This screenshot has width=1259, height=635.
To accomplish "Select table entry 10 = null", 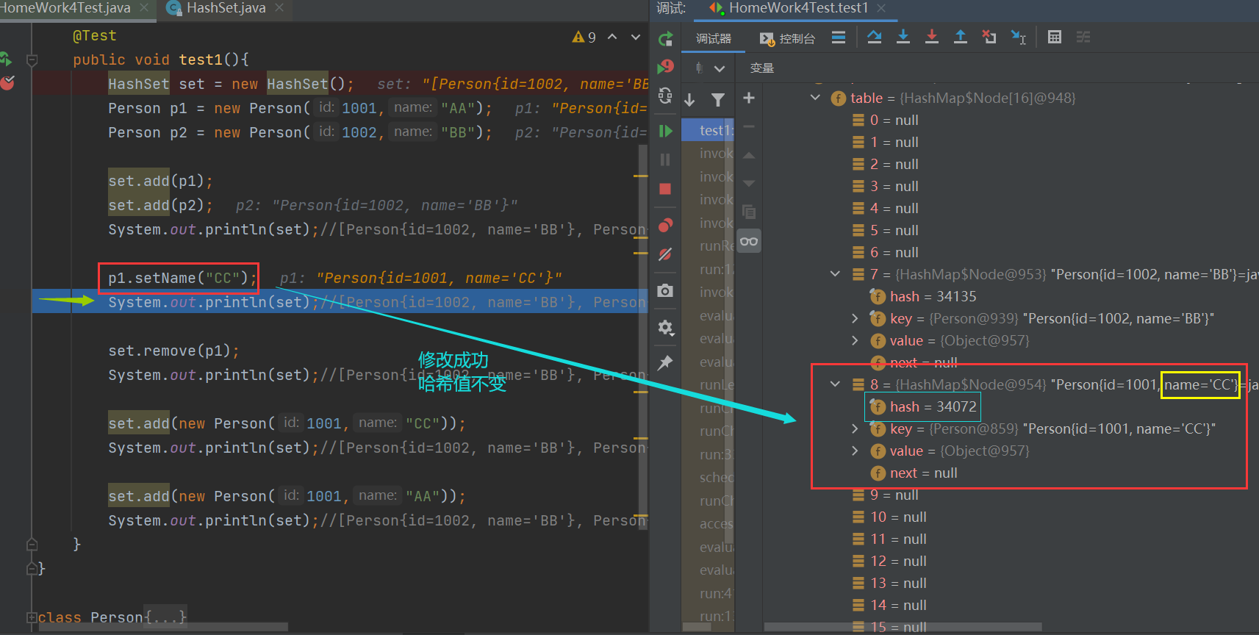I will 889,517.
